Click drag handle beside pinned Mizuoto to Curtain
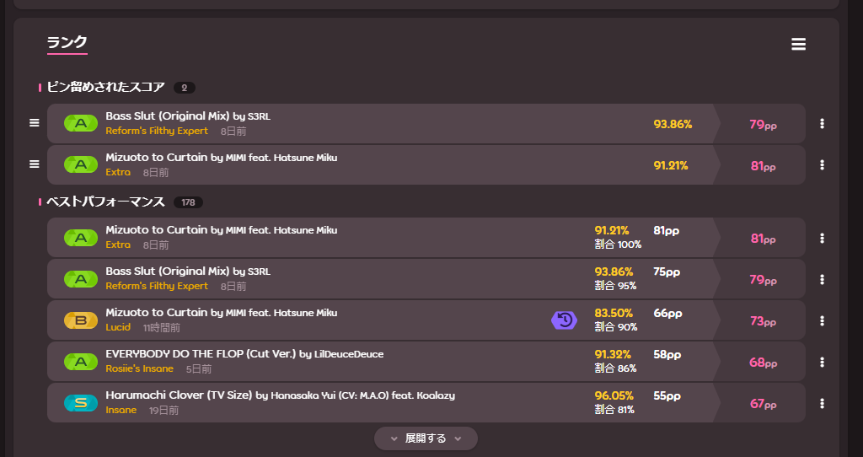 [x=35, y=164]
